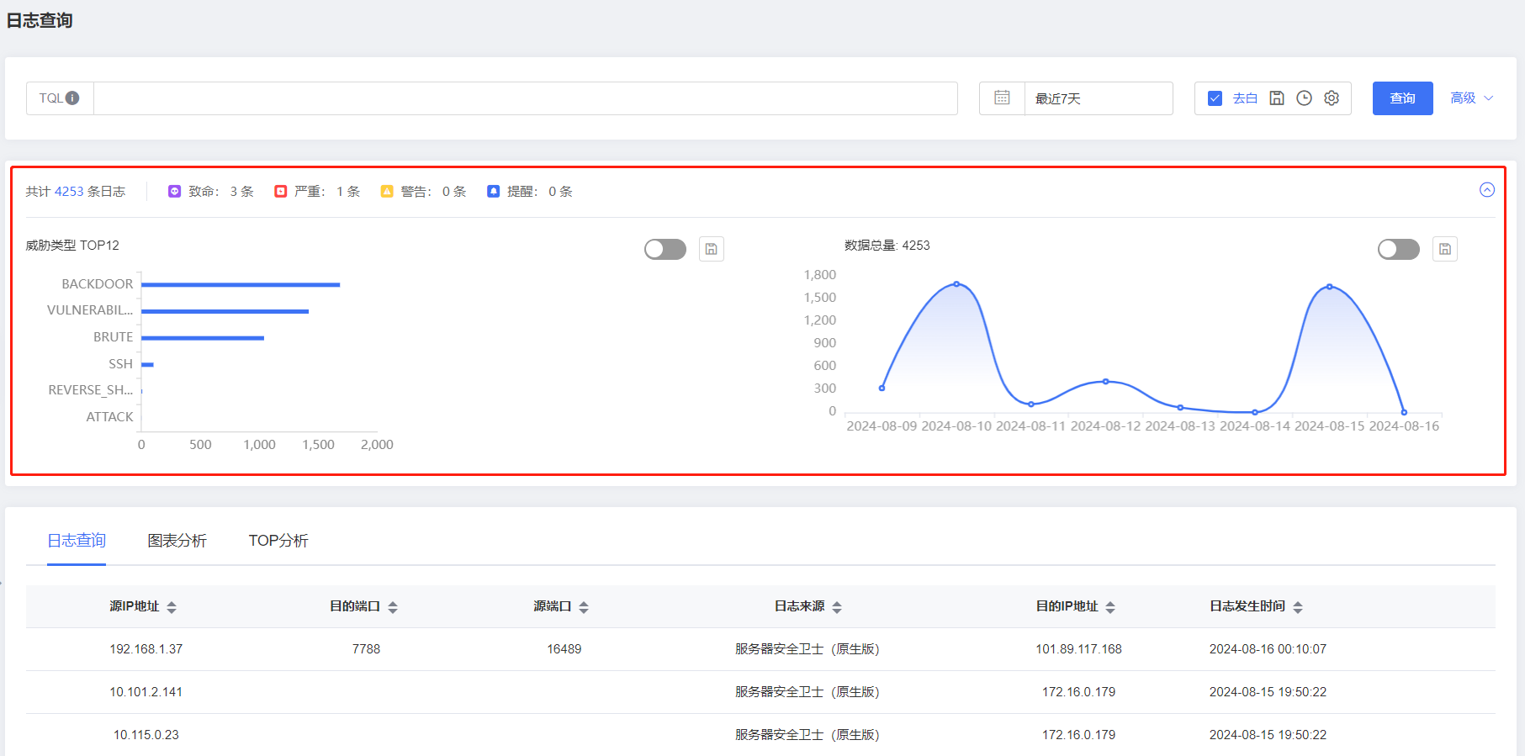Sort by 日志来源 column
This screenshot has height=756, width=1525.
[837, 607]
